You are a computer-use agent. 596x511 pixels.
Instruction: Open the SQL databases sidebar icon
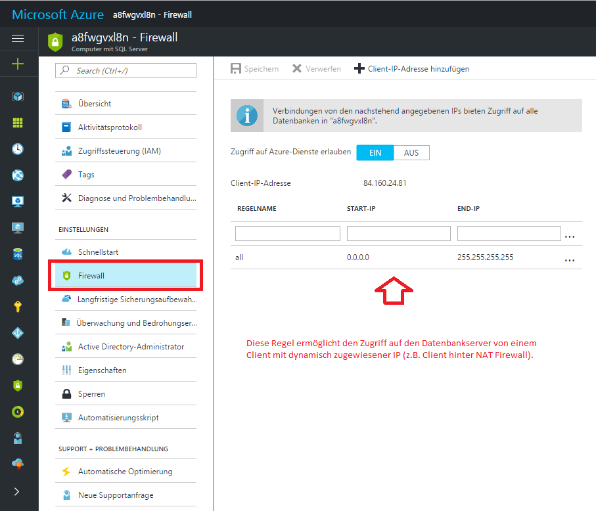tap(18, 254)
